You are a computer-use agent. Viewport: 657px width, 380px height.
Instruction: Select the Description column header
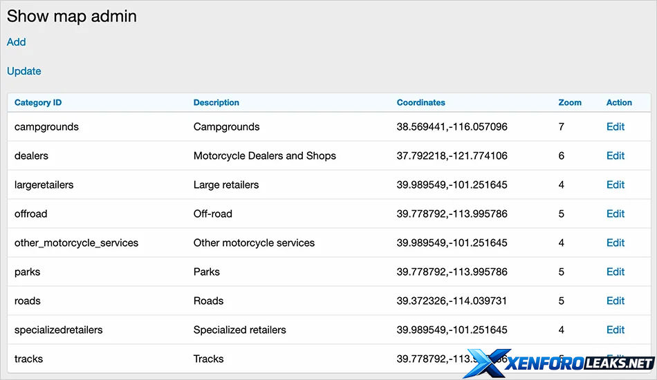point(216,102)
